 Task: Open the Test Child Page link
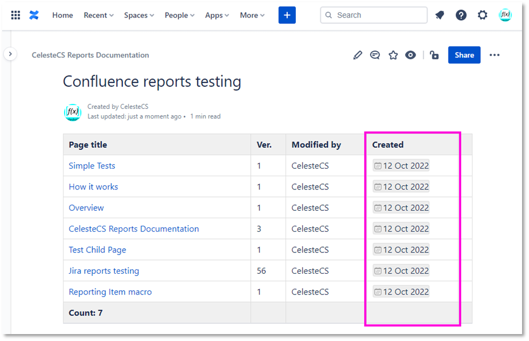(x=98, y=250)
